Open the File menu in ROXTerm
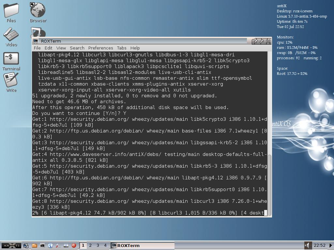334x250 pixels. point(37,48)
